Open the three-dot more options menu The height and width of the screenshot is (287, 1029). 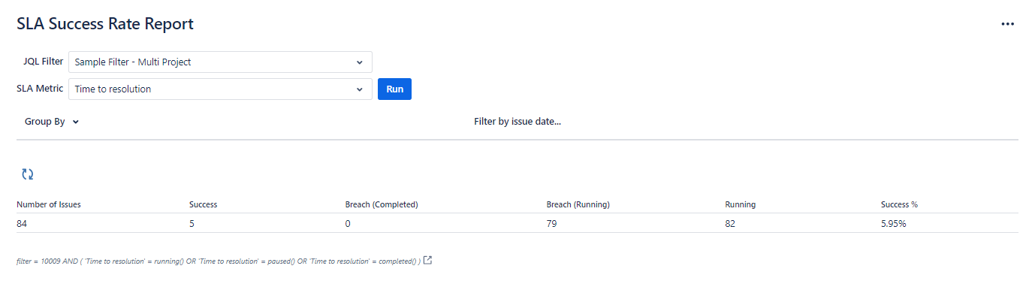pyautogui.click(x=1008, y=24)
